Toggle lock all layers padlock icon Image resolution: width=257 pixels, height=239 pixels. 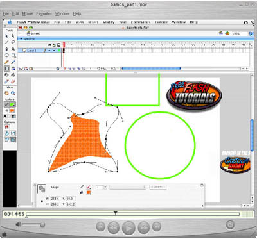tap(54, 45)
